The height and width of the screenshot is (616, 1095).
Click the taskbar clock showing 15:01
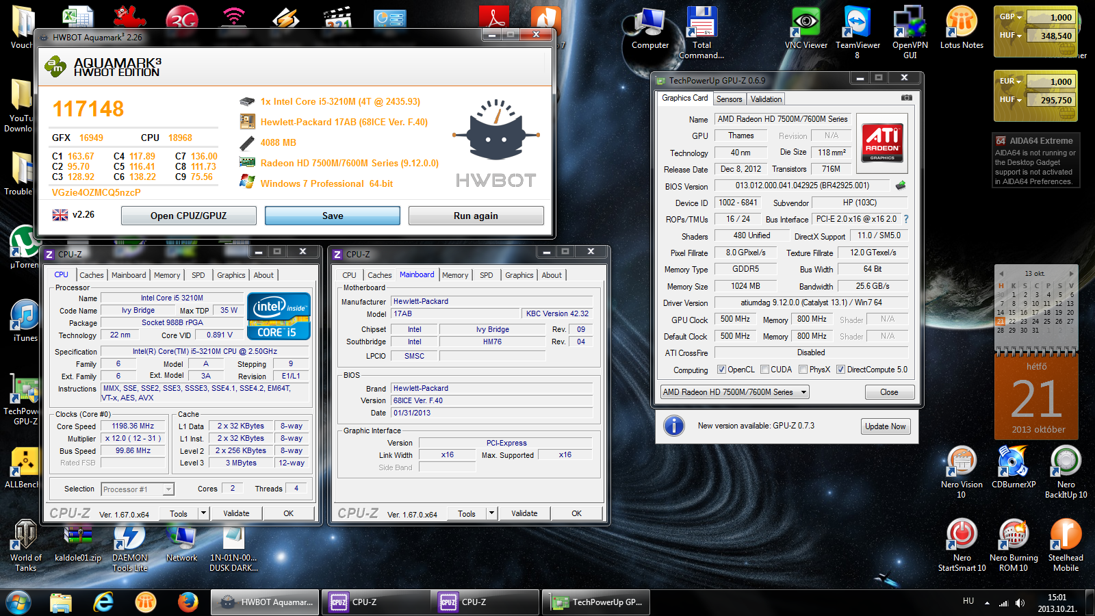(1057, 603)
